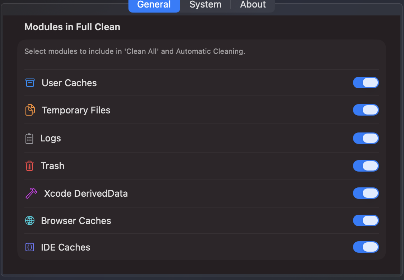
Task: Click the Logs clipboard icon
Action: (x=30, y=138)
